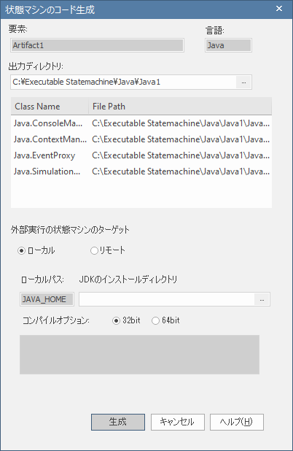This screenshot has height=451, width=293.
Task: Click the Artifact1 element field
Action: click(98, 45)
